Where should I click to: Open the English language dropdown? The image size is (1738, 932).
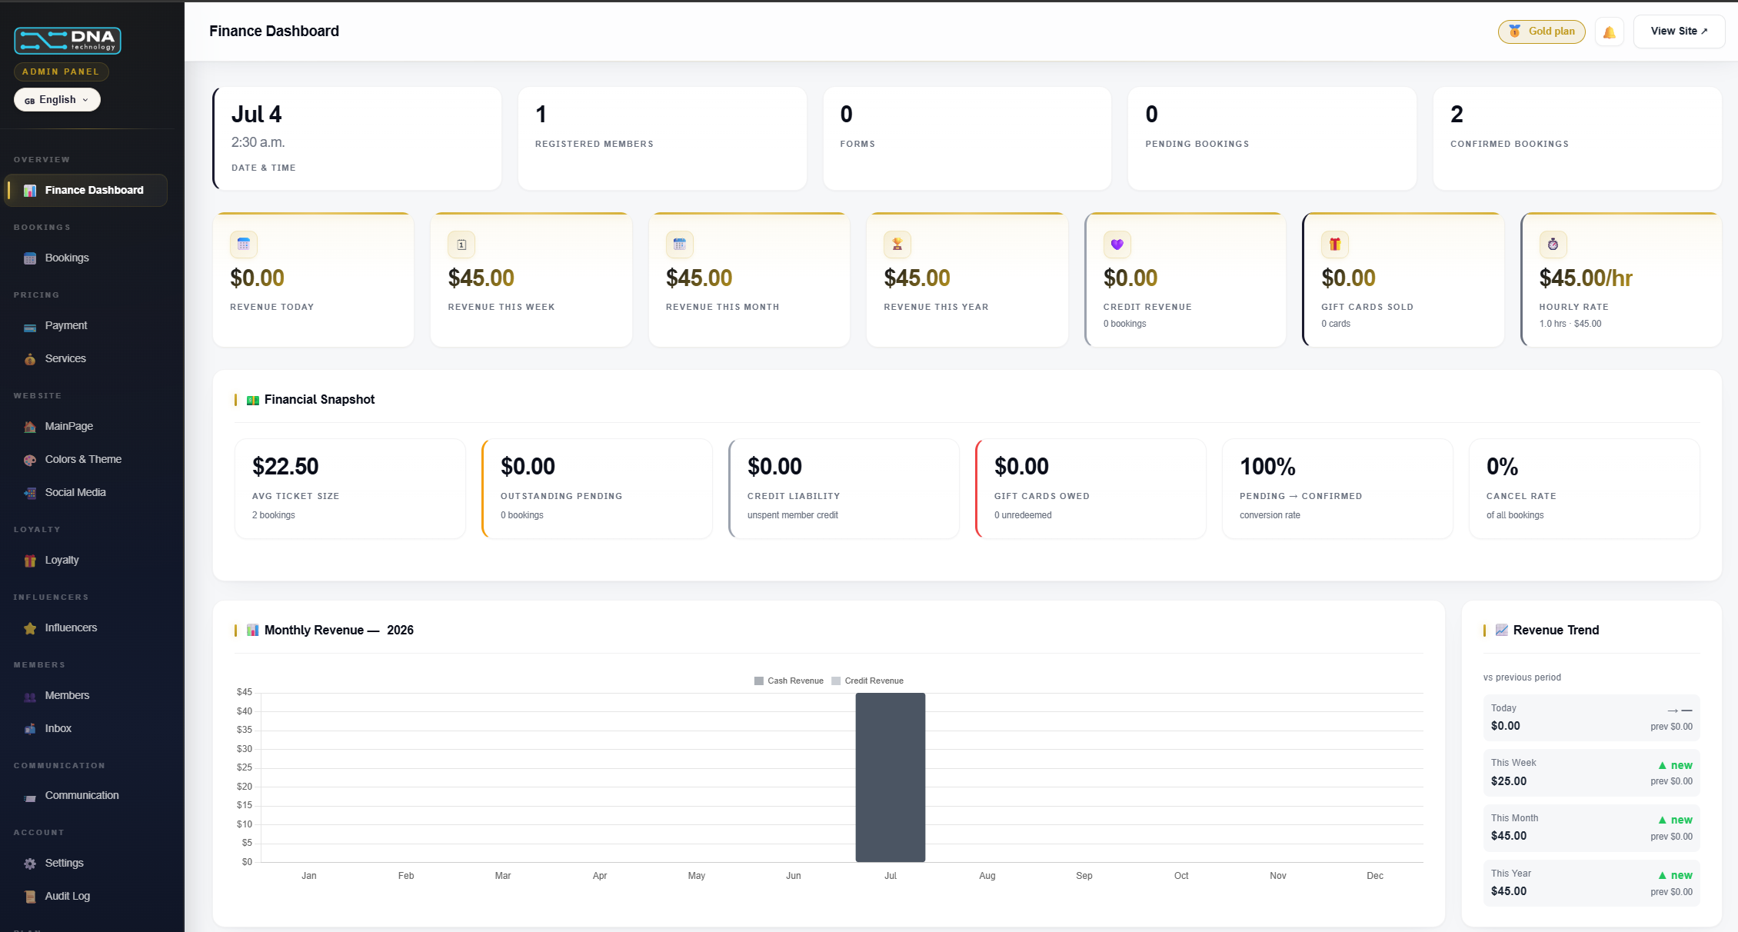pyautogui.click(x=57, y=100)
